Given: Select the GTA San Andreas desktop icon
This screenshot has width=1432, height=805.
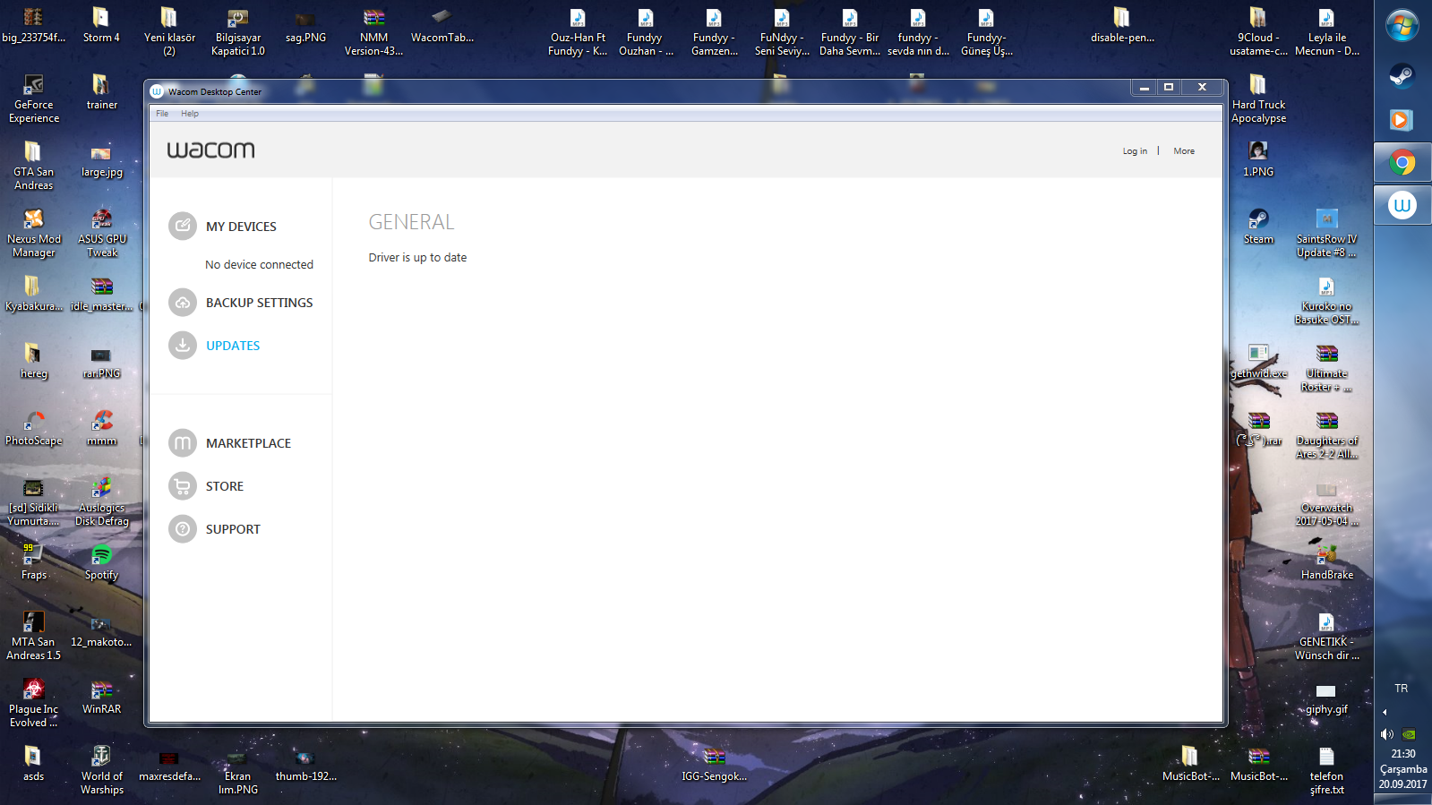Looking at the screenshot, I should [x=34, y=166].
